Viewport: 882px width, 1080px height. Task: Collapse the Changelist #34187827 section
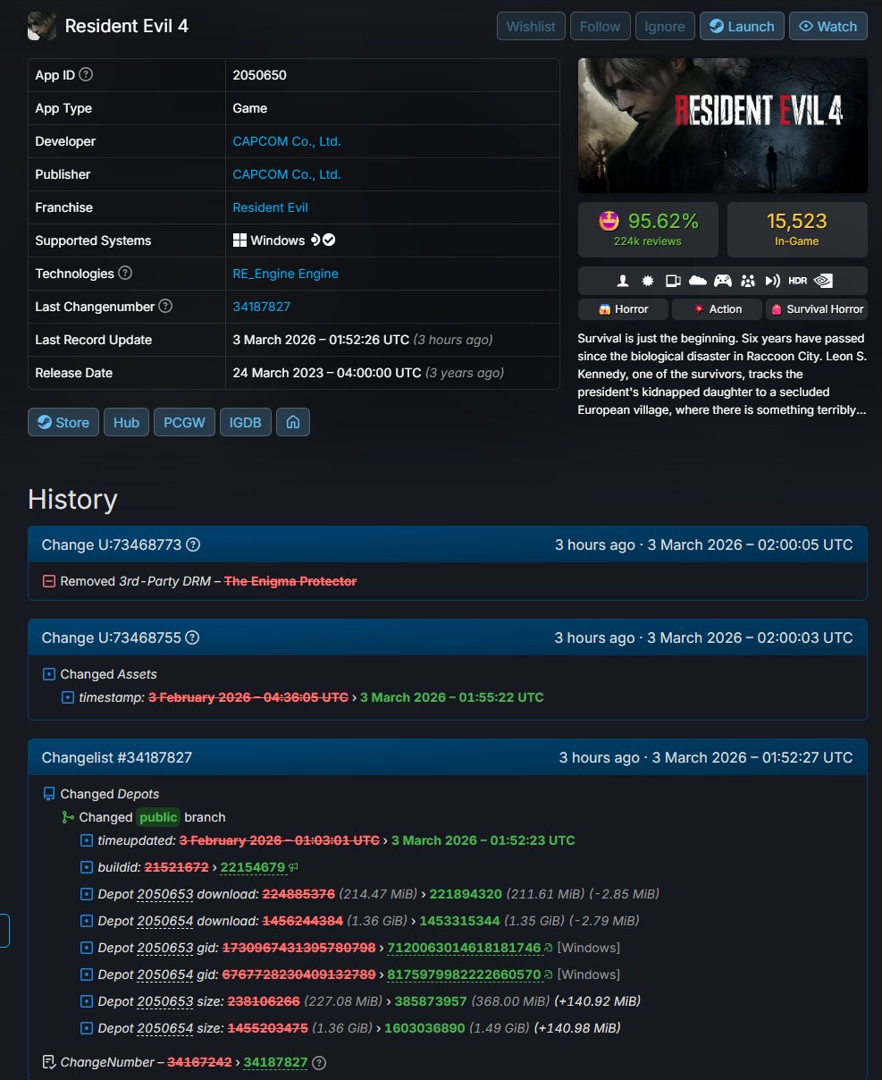[115, 757]
